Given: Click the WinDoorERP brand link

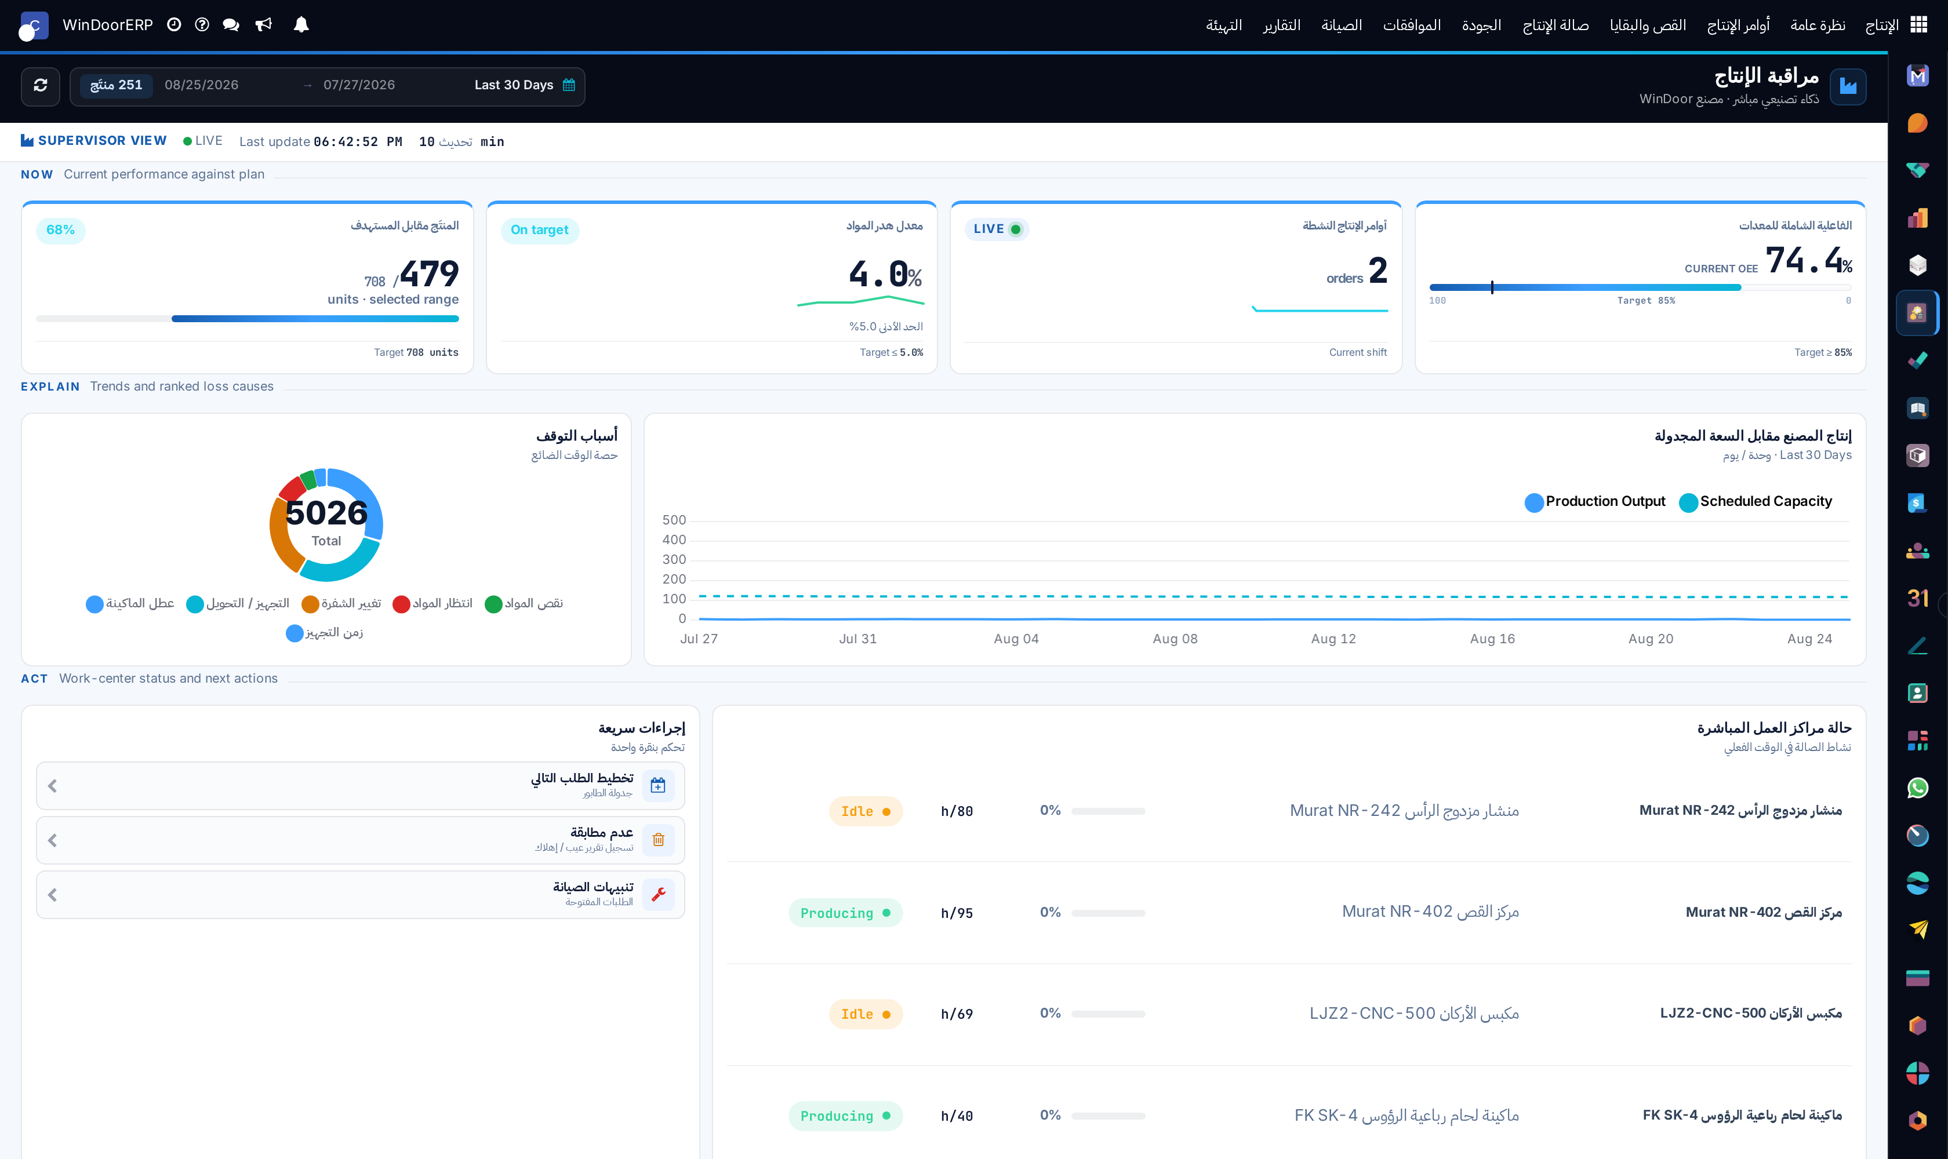Looking at the screenshot, I should pyautogui.click(x=108, y=25).
